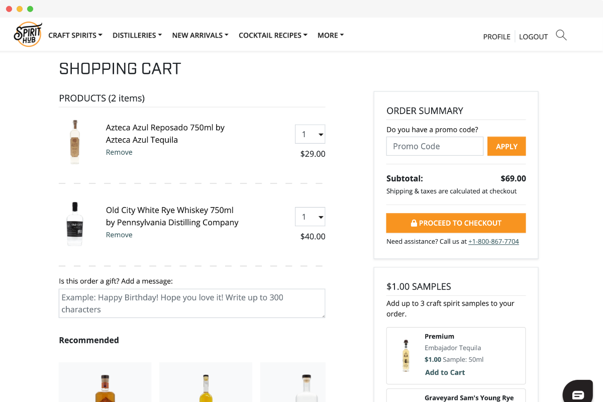Remove Old City White Rye Whiskey from cart

pyautogui.click(x=119, y=235)
